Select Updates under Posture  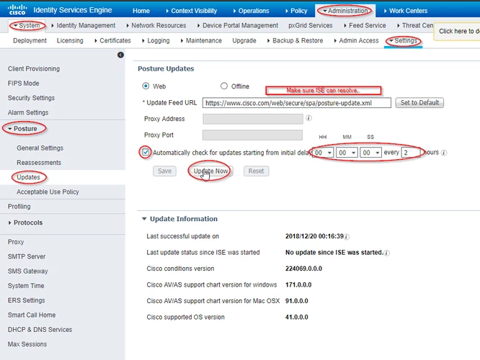pyautogui.click(x=28, y=177)
